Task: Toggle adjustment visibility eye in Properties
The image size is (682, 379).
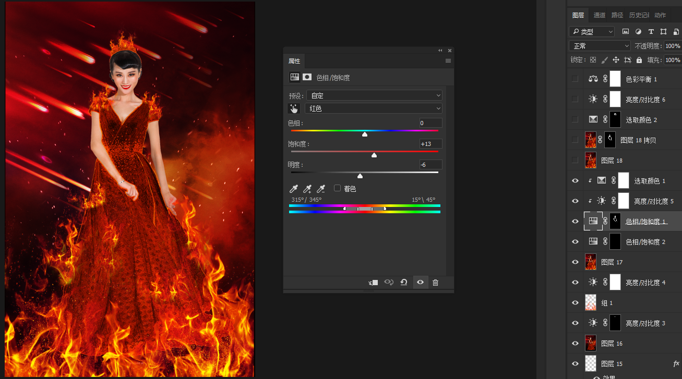Action: point(420,283)
